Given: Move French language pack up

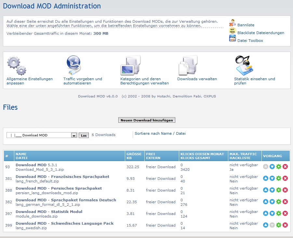Looking at the screenshot, I should click(x=266, y=178).
